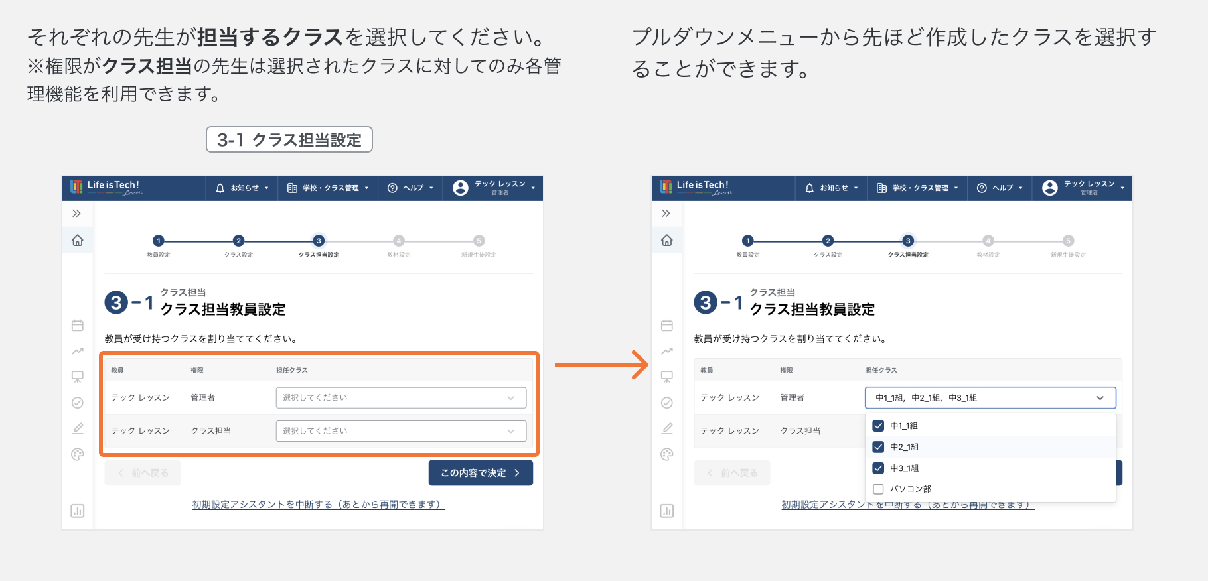Click the home icon in the left screenshot sidebar

[78, 240]
